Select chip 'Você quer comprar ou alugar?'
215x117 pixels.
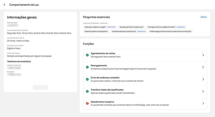(x=100, y=27)
